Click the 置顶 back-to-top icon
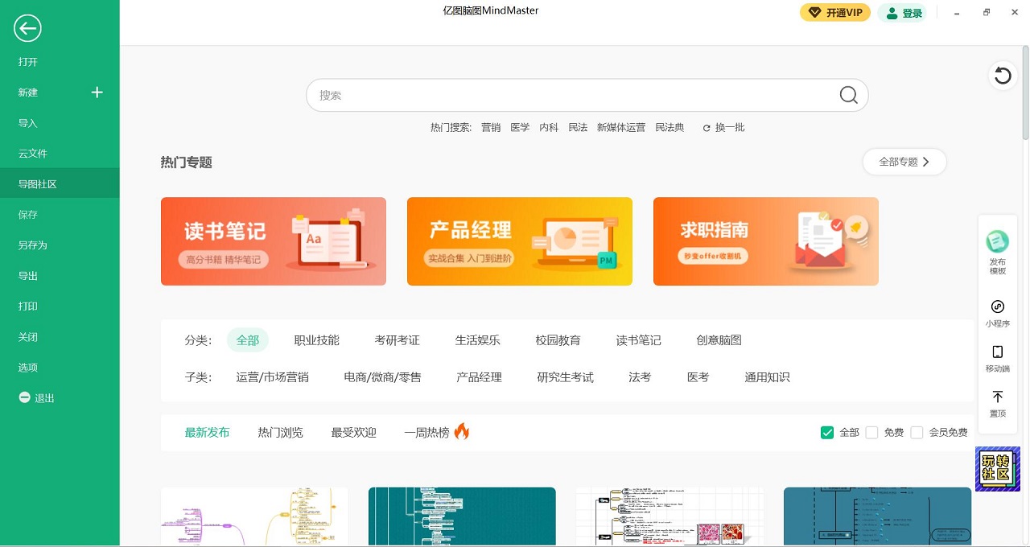This screenshot has width=1030, height=547. tap(998, 397)
